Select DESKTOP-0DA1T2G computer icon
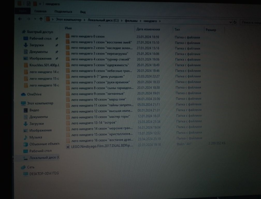Image resolution: width=261 pixels, height=199 pixels. point(25,174)
